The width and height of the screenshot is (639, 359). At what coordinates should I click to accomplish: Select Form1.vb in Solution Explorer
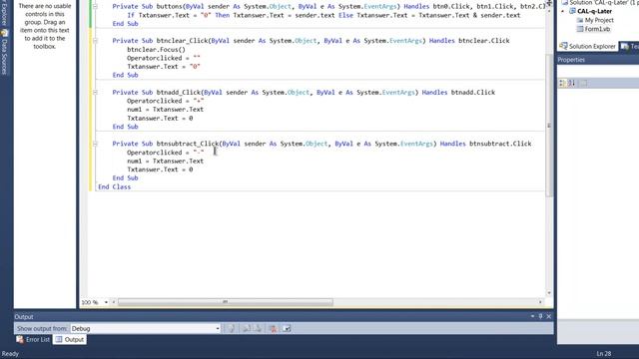pyautogui.click(x=597, y=29)
